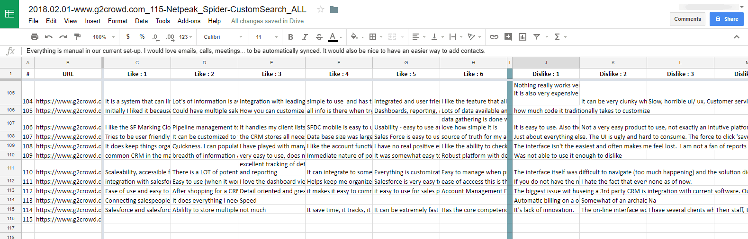Undo the last action

(x=49, y=37)
